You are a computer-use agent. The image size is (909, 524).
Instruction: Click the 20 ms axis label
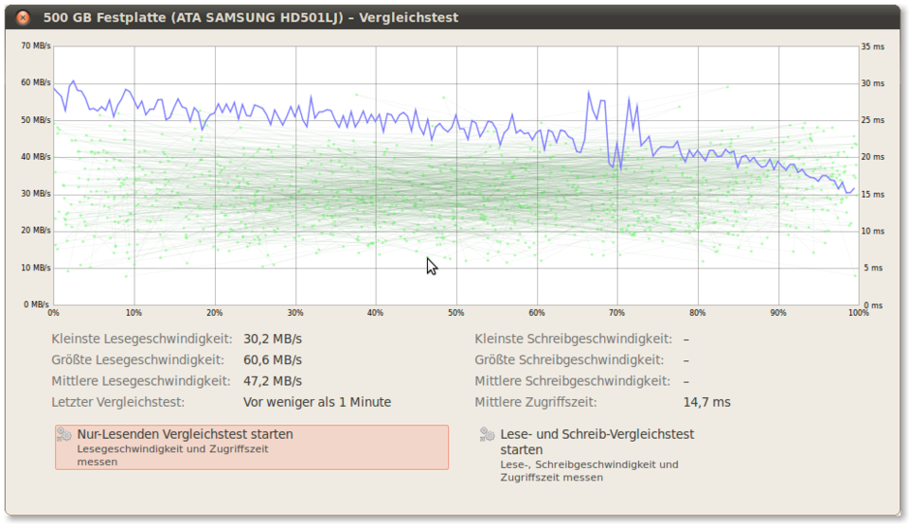872,157
